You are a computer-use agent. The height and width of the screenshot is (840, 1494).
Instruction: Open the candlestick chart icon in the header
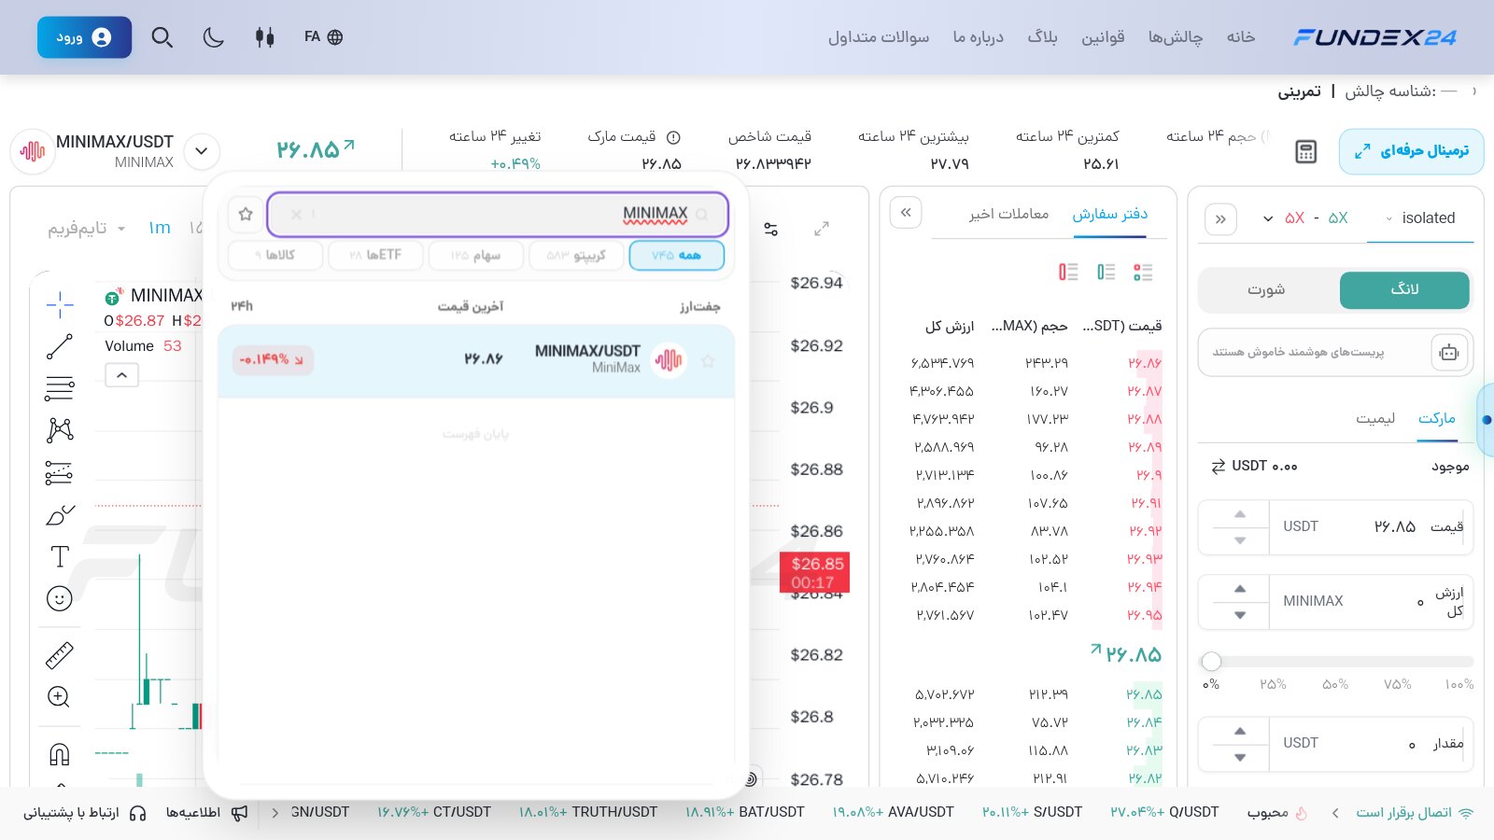[265, 37]
